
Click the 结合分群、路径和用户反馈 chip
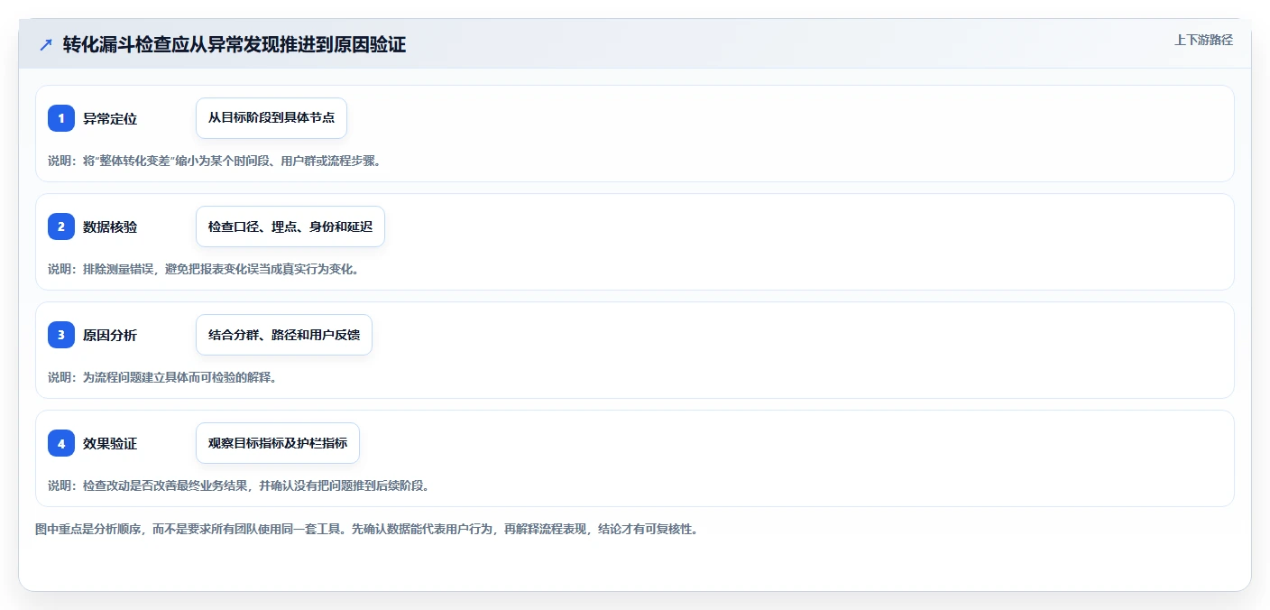tap(284, 335)
